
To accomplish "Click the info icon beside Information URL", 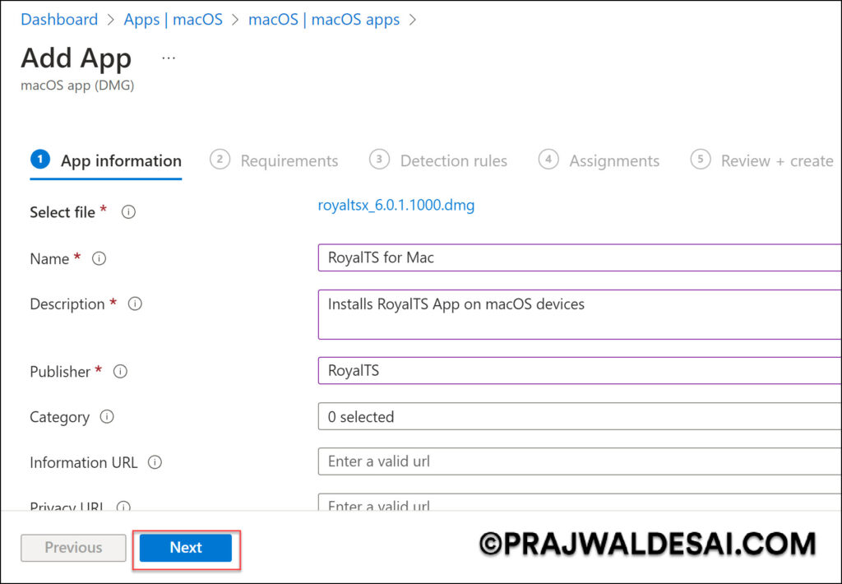I will [x=155, y=462].
